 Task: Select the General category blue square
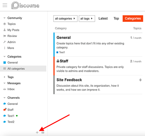[x=5, y=62]
